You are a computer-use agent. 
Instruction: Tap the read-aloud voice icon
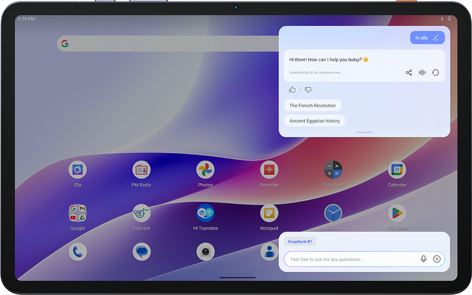click(422, 73)
